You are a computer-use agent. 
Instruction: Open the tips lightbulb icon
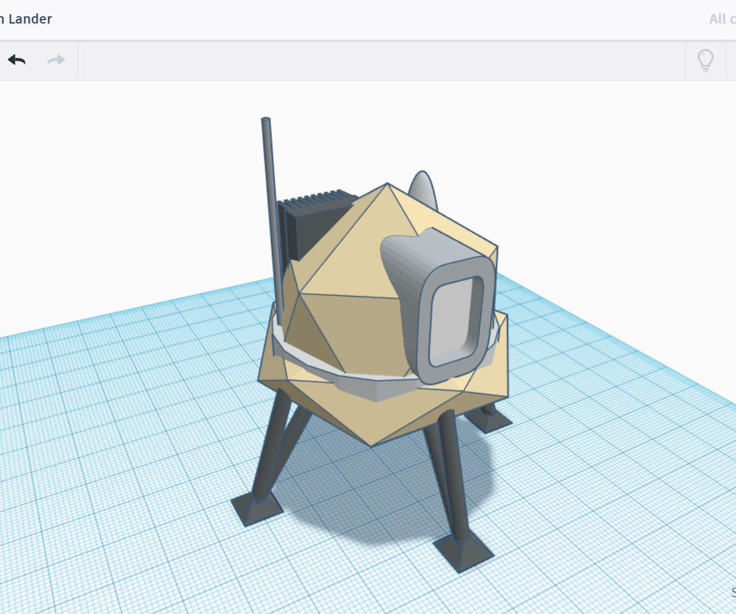[x=706, y=59]
